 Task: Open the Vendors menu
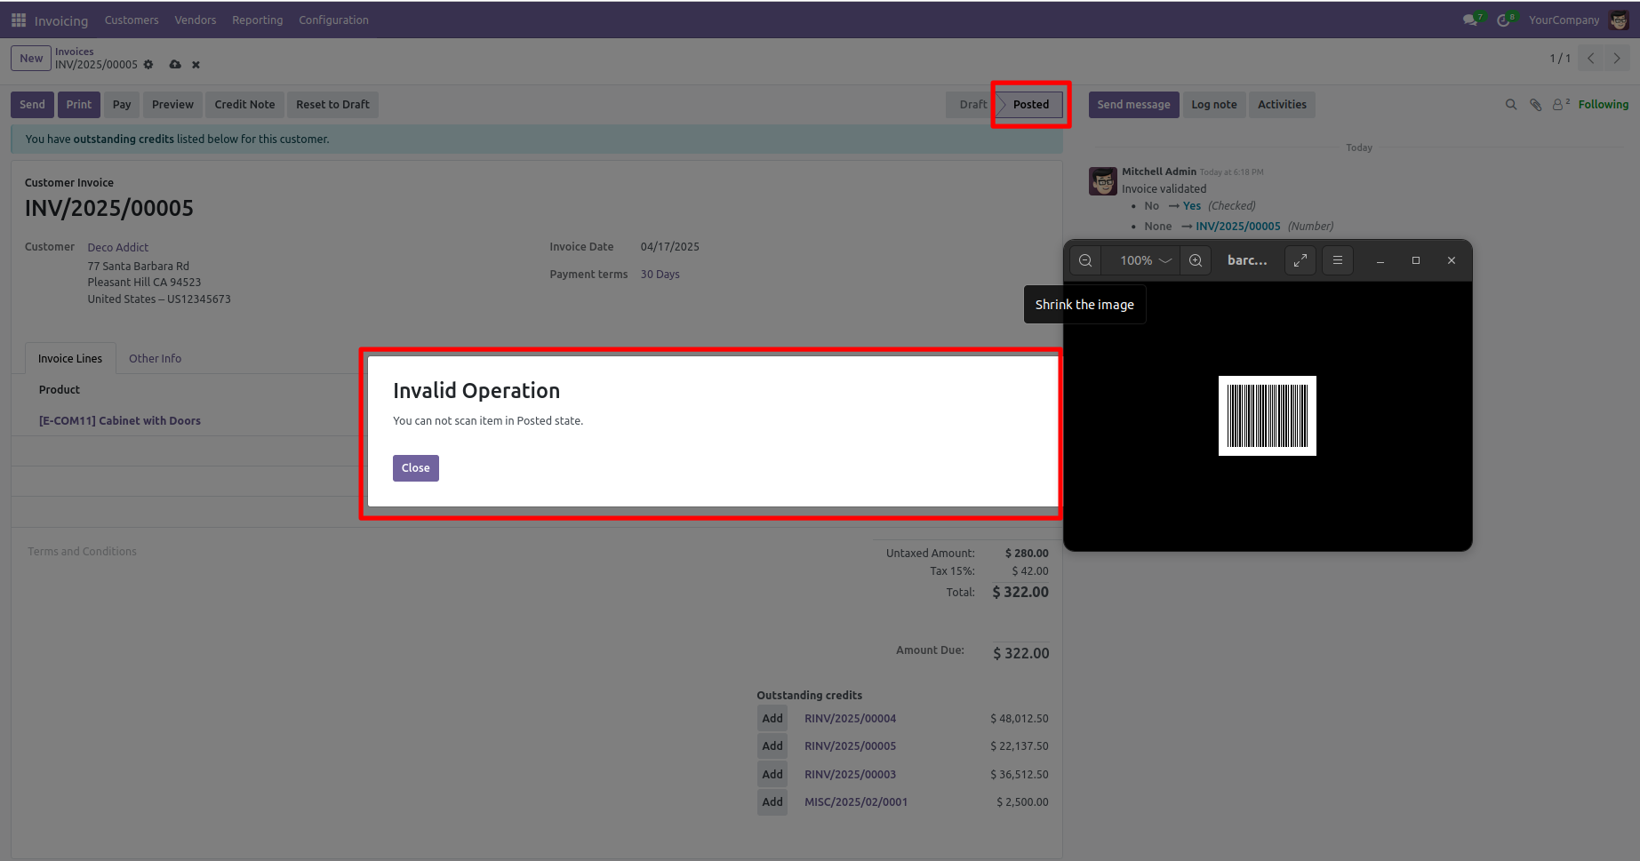pos(196,20)
